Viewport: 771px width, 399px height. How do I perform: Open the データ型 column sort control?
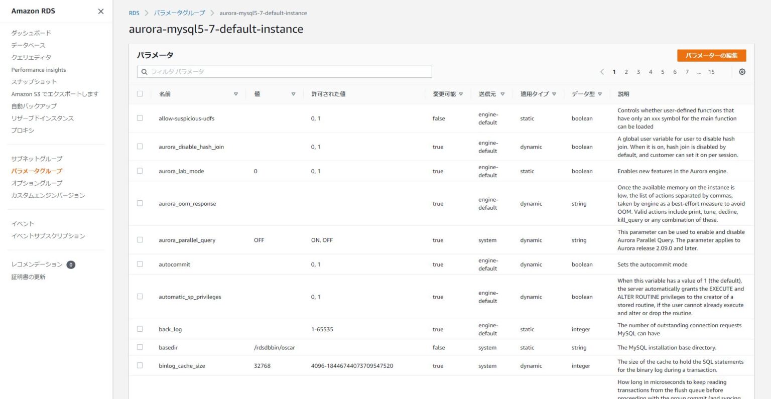click(599, 94)
